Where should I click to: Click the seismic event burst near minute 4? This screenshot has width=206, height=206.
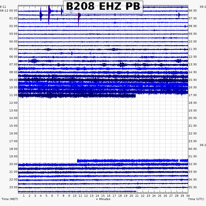click(41, 15)
